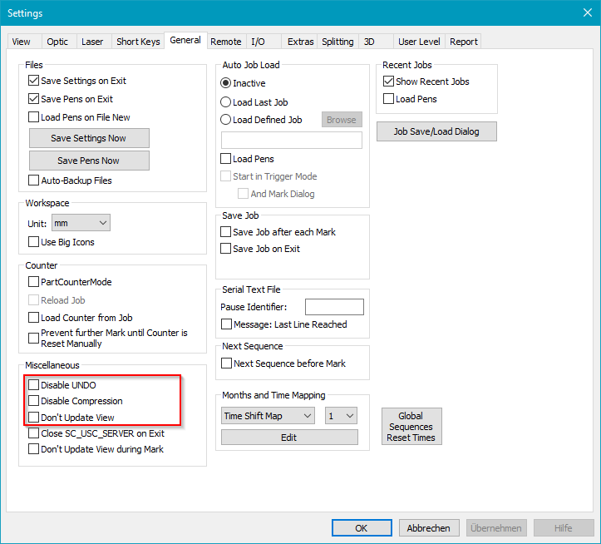The image size is (601, 544).
Task: Go to the User Level tab
Action: coord(419,42)
